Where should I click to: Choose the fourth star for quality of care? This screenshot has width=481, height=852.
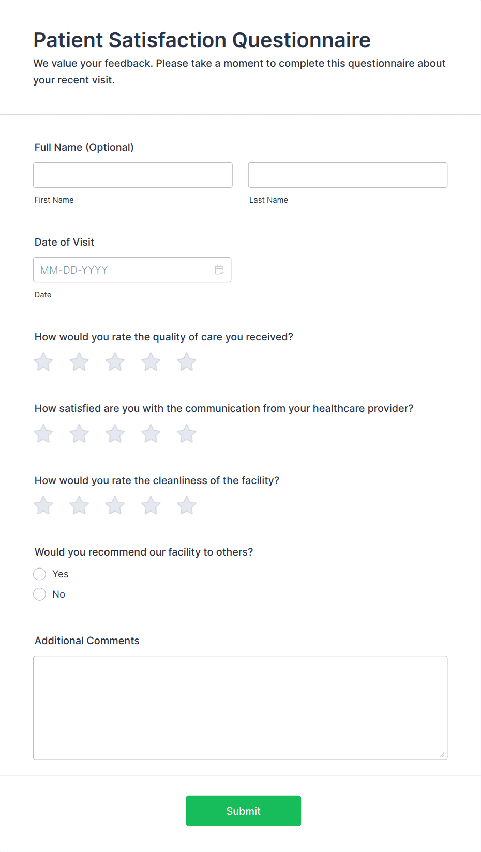click(x=151, y=362)
